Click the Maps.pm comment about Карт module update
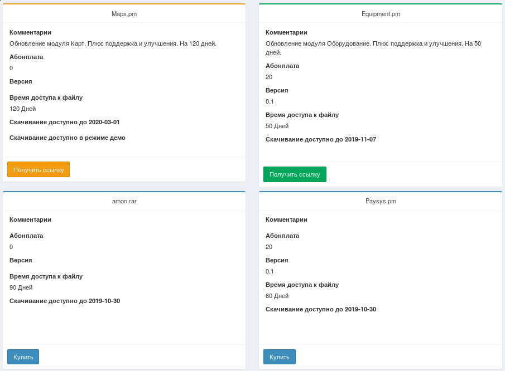Viewport: 505px width, 371px height. click(113, 43)
